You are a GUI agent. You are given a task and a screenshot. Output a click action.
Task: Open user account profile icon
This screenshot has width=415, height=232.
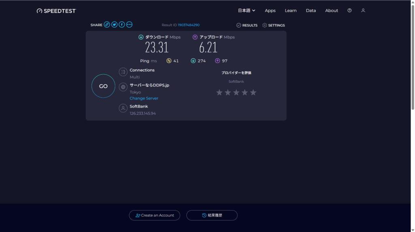click(363, 11)
